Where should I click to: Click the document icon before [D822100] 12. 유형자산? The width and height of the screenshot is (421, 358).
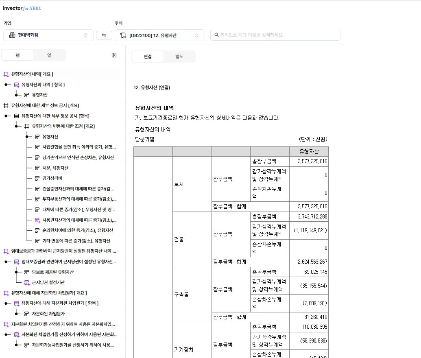tap(124, 35)
